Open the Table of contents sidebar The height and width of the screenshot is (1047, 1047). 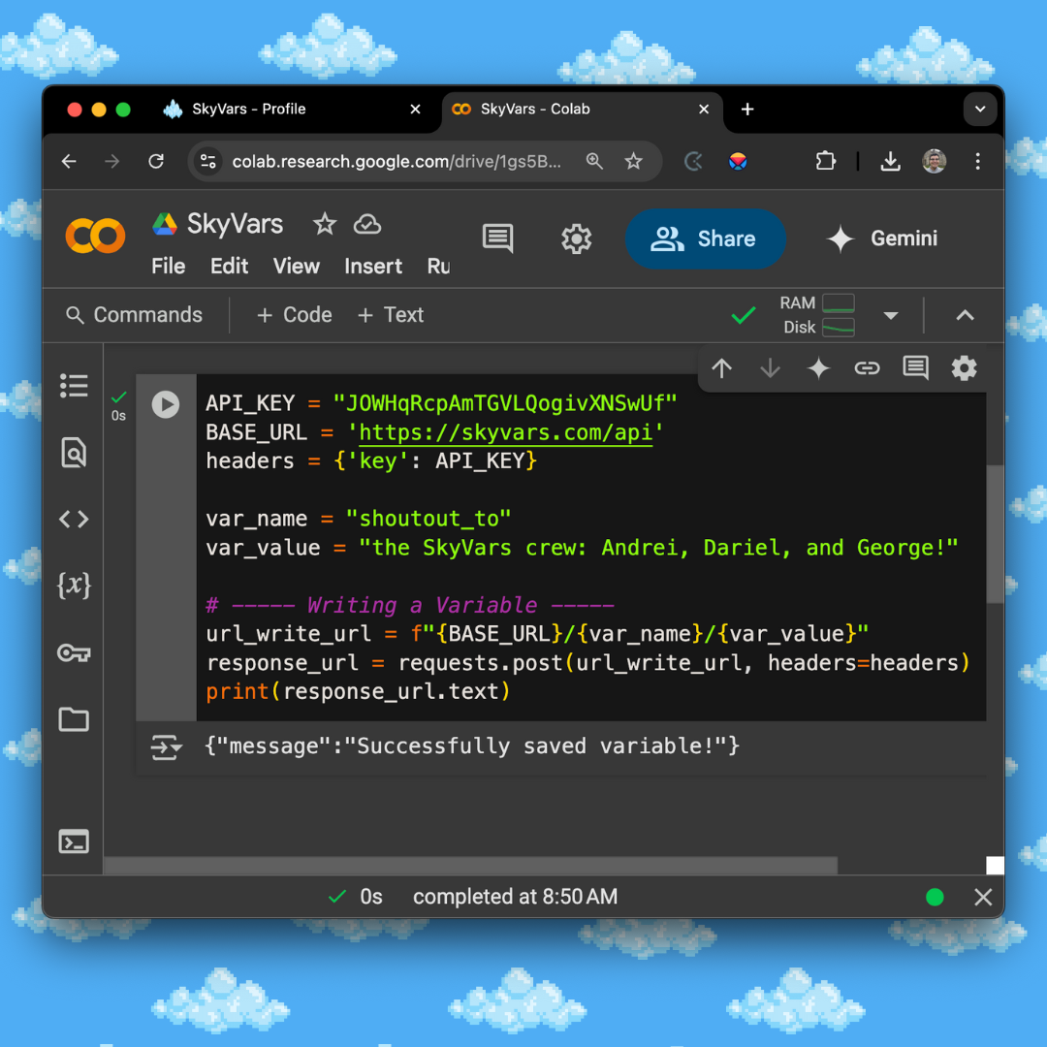(x=74, y=385)
